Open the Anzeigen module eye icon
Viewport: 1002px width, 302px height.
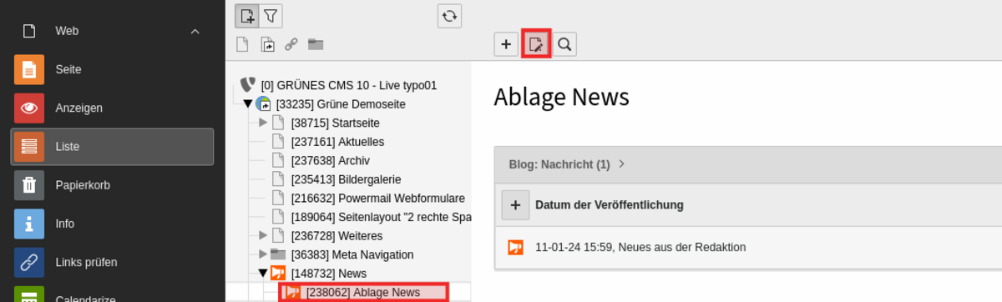(x=29, y=108)
